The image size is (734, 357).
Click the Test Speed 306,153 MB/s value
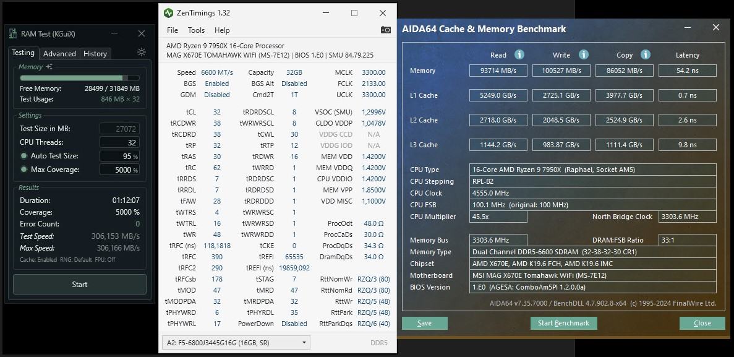click(x=115, y=236)
